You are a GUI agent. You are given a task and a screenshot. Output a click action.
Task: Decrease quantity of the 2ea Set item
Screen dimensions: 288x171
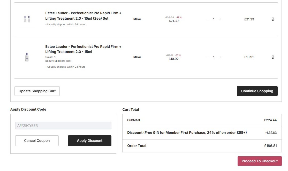(207, 19)
